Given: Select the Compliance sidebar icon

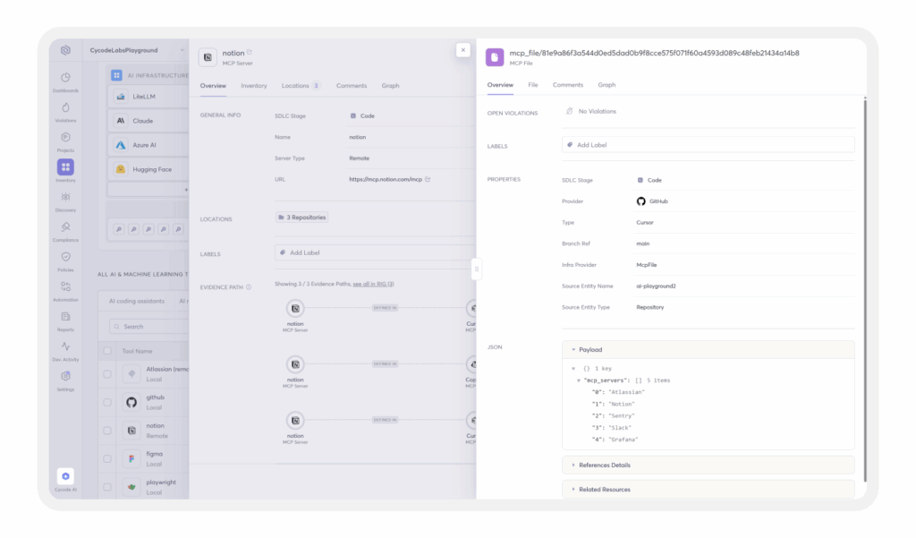Looking at the screenshot, I should point(65,227).
